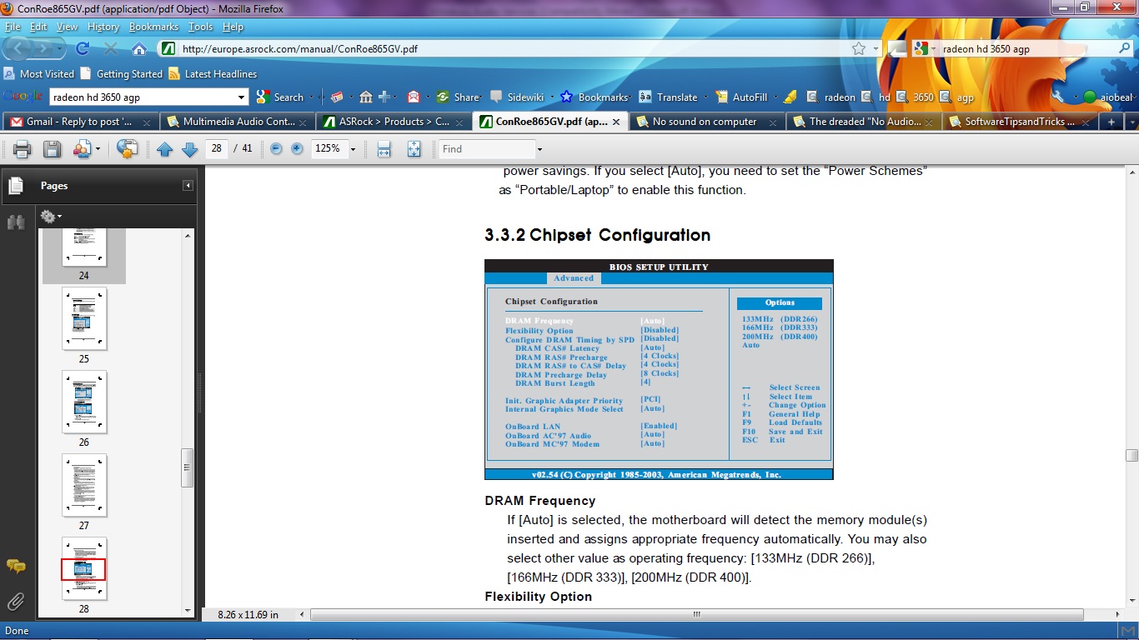This screenshot has height=640, width=1139.
Task: Open the Pages panel icon in sidebar
Action: 16,186
